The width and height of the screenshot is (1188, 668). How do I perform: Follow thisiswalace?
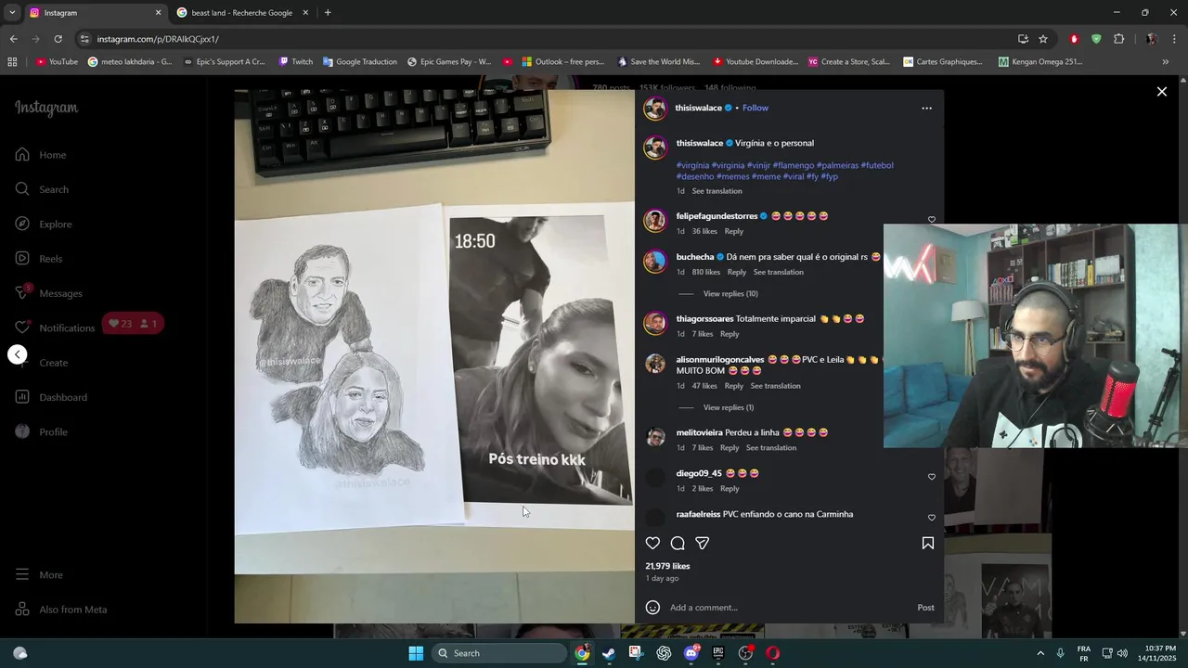click(x=755, y=108)
